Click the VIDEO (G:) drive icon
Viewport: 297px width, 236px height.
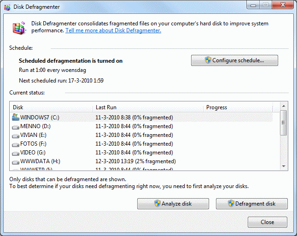(x=16, y=153)
